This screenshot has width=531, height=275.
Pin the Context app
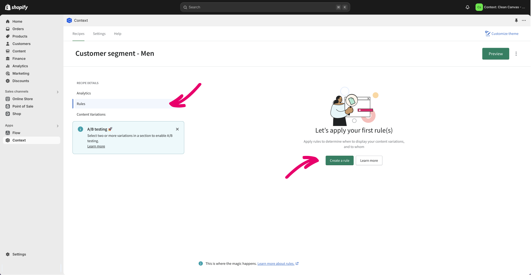click(516, 20)
